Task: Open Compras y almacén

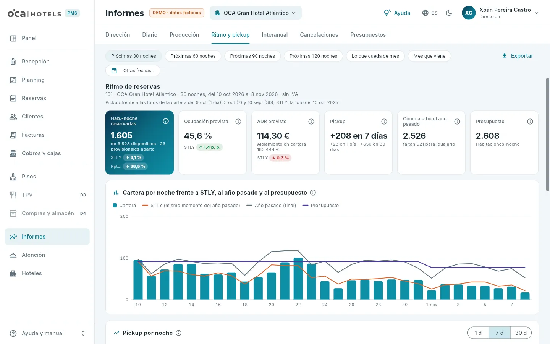Action: (47, 213)
